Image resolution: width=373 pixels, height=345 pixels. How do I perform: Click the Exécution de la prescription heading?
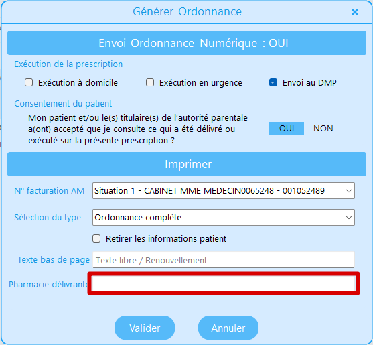(x=68, y=64)
